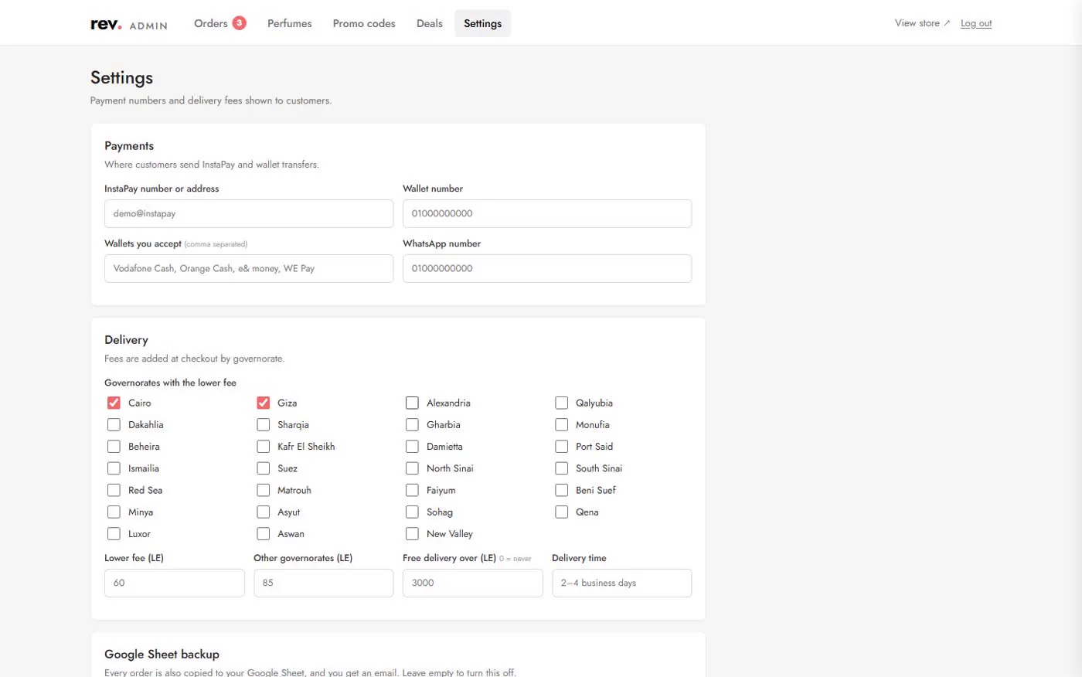Enable the Qena checkbox
The width and height of the screenshot is (1082, 677).
tap(562, 512)
